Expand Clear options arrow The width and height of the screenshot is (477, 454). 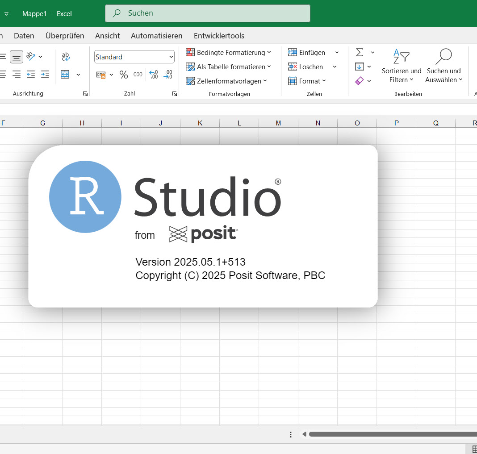click(x=369, y=81)
